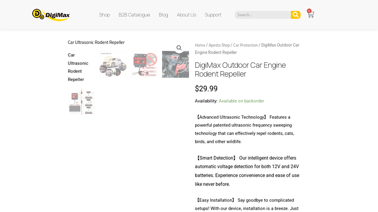
Task: Open the Support menu item
Action: (213, 15)
